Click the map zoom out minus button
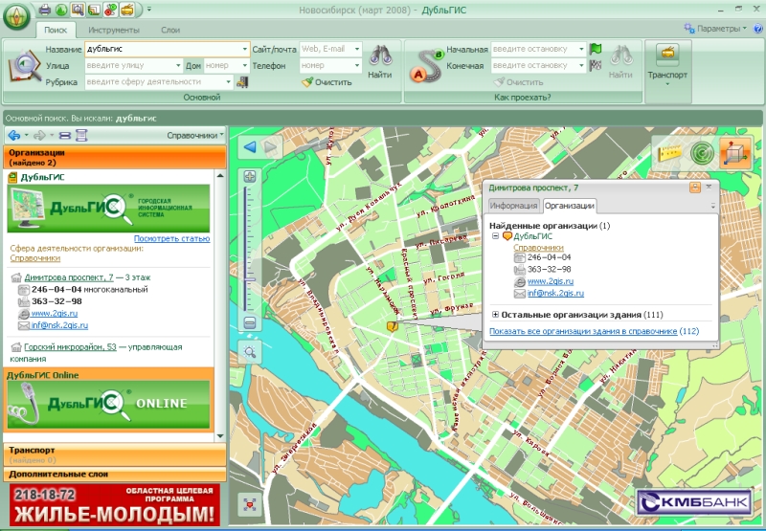 tap(250, 322)
